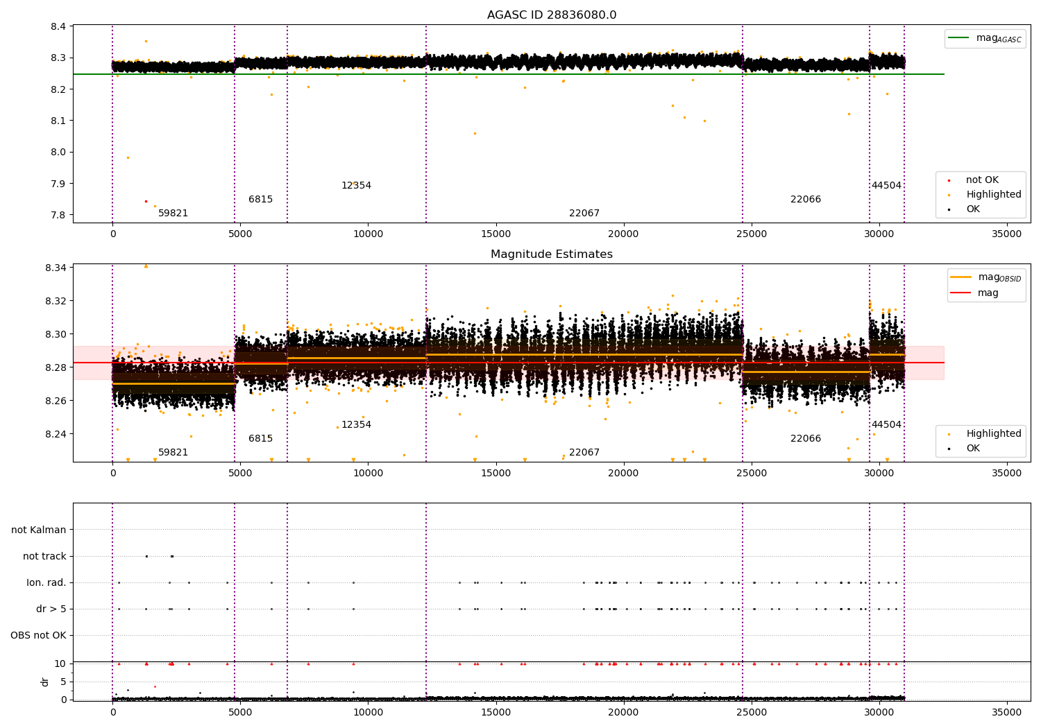Click the 'not Kalman' row label
The image size is (1041, 728).
pos(39,530)
